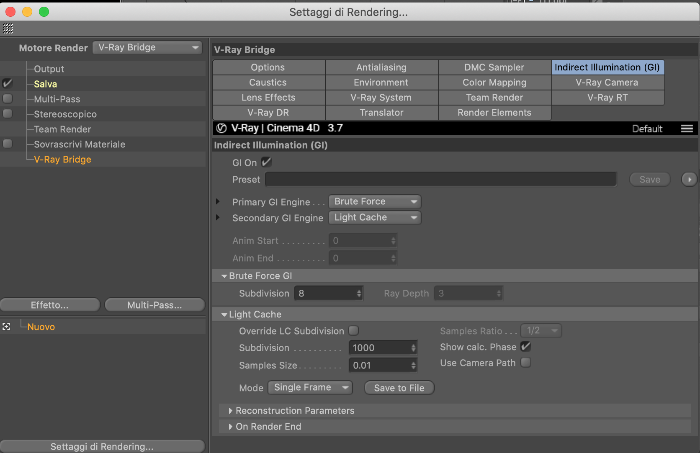Screen dimensions: 700x453
Task: Toggle the GI On checkbox
Action: pos(266,162)
